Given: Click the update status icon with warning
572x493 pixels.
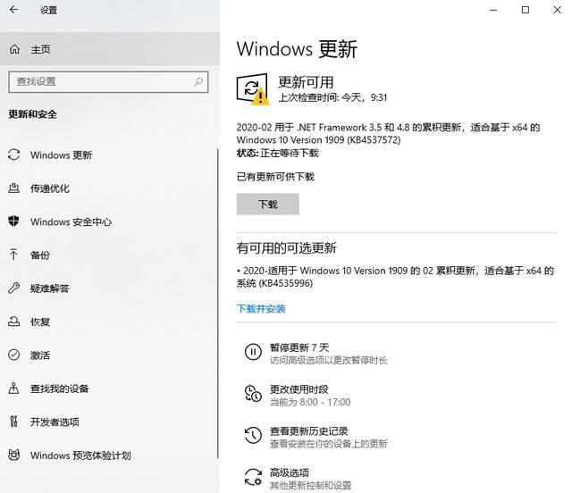Looking at the screenshot, I should 253,89.
